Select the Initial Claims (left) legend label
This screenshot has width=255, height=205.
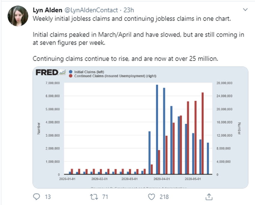(89, 72)
